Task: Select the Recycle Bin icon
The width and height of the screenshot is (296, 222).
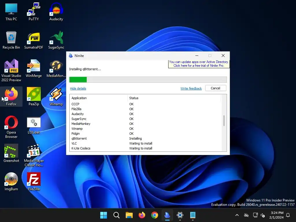Action: [x=11, y=40]
